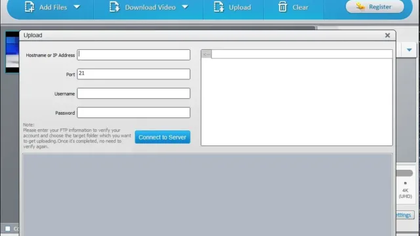Click the back arrow in the folder browser
Image resolution: width=420 pixels, height=236 pixels.
(207, 54)
